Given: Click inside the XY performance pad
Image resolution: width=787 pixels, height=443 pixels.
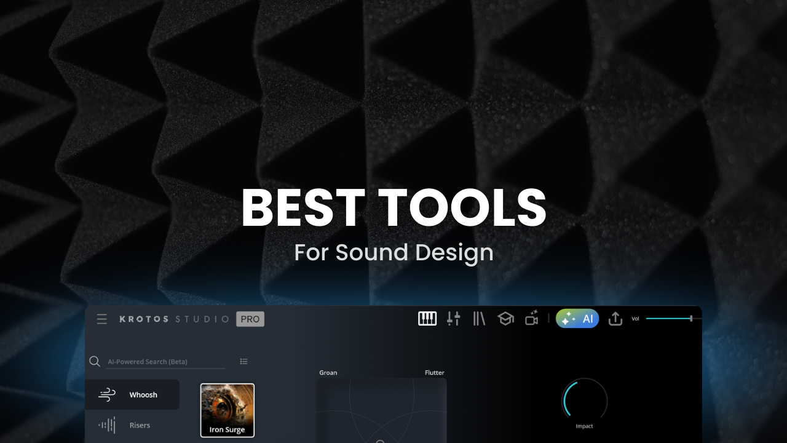Looking at the screenshot, I should [x=382, y=410].
